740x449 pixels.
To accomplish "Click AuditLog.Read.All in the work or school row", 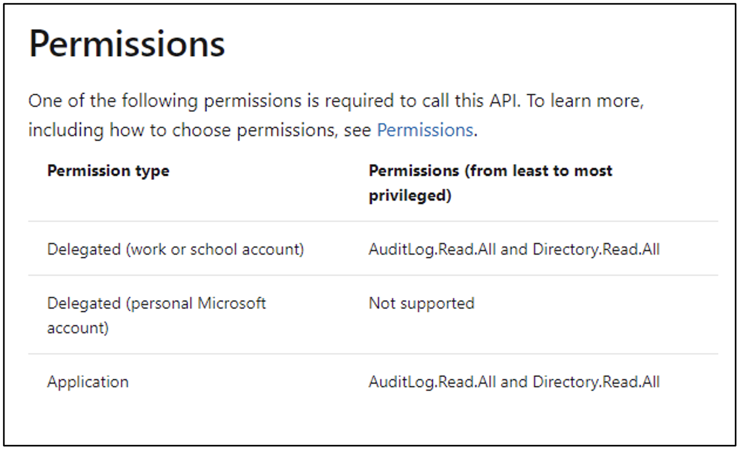I will click(432, 249).
